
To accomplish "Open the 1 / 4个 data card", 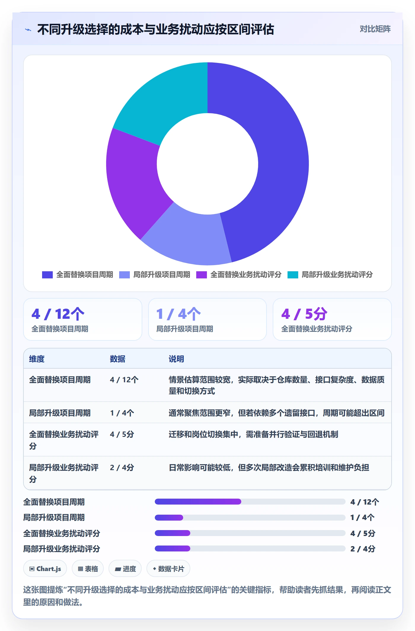I will pyautogui.click(x=207, y=319).
